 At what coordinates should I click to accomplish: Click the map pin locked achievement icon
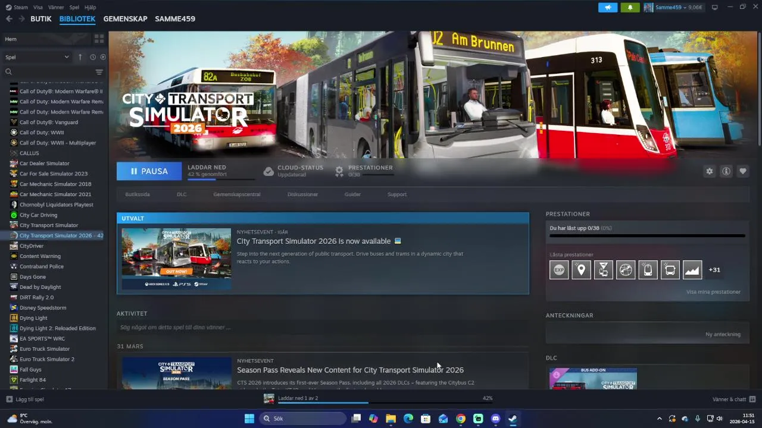(581, 270)
